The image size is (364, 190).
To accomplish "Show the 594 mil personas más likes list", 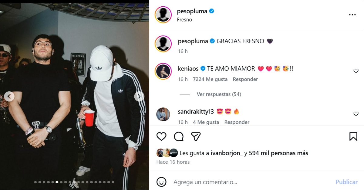I will 278,153.
